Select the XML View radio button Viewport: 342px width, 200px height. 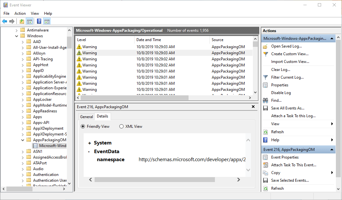pyautogui.click(x=121, y=126)
